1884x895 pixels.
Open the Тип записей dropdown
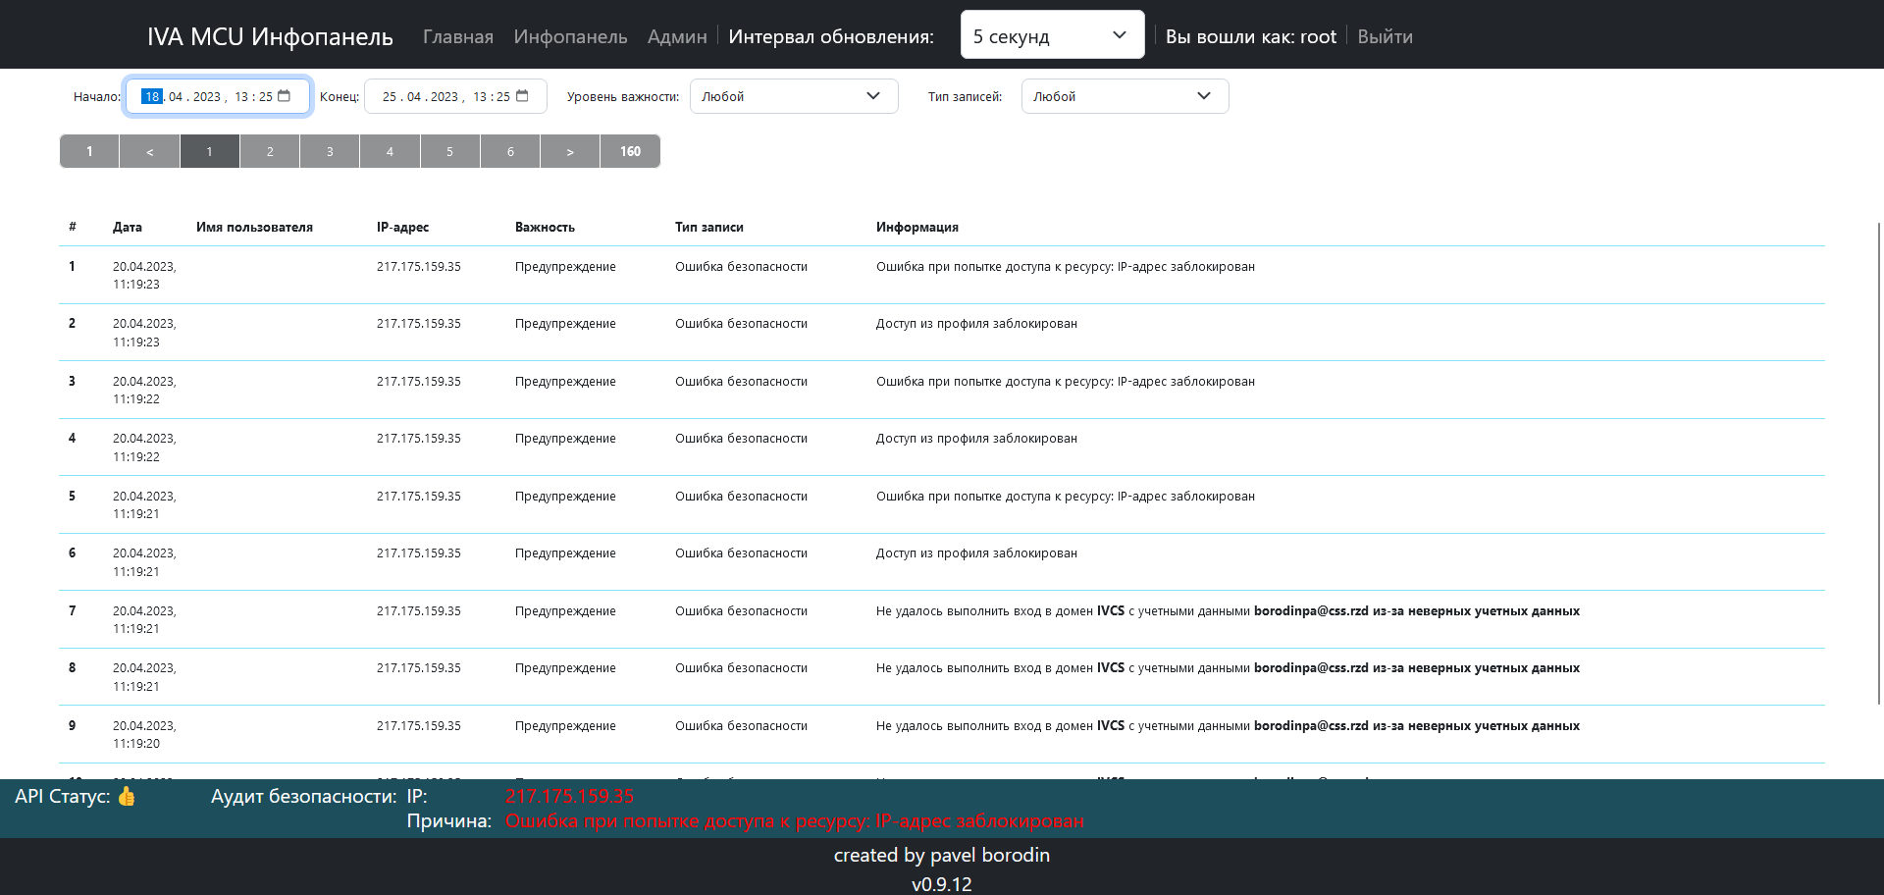coord(1125,96)
